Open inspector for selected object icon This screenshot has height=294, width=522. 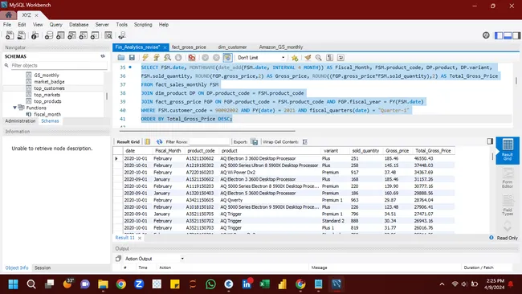[35, 35]
